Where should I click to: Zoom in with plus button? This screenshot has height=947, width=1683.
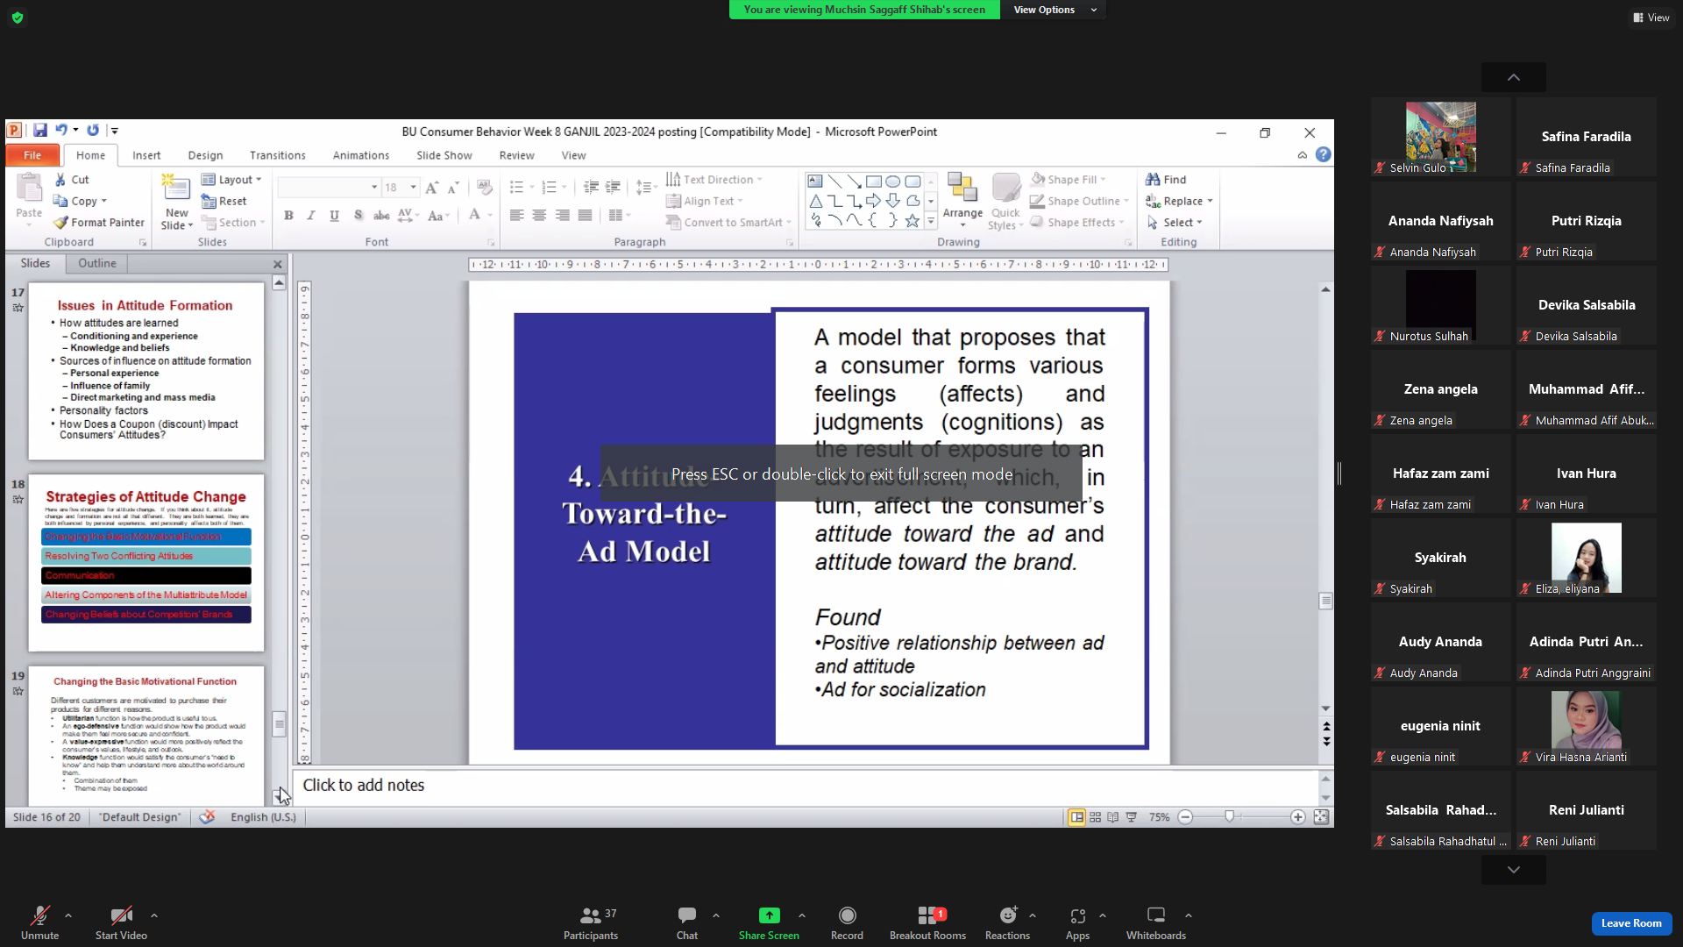[x=1298, y=817]
